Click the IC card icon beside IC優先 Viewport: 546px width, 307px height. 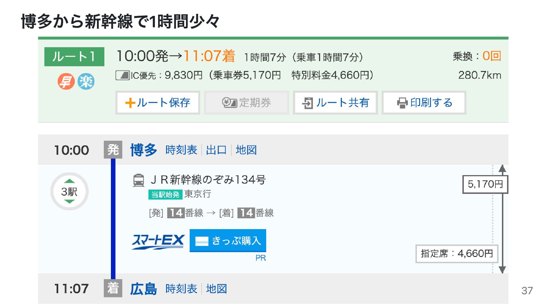123,75
